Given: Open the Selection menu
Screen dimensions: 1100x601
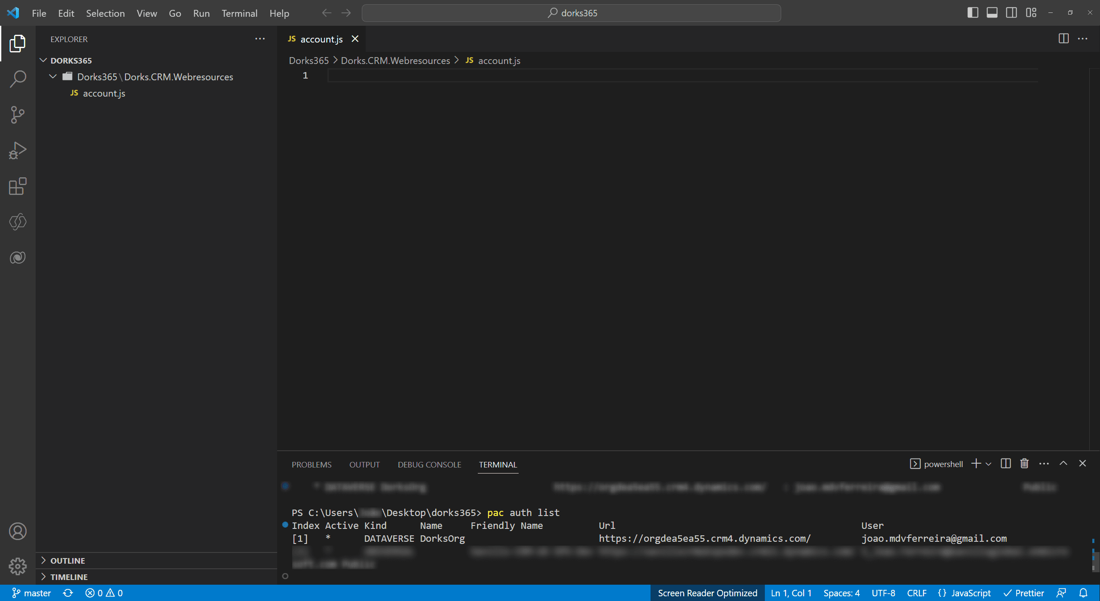Looking at the screenshot, I should (105, 13).
